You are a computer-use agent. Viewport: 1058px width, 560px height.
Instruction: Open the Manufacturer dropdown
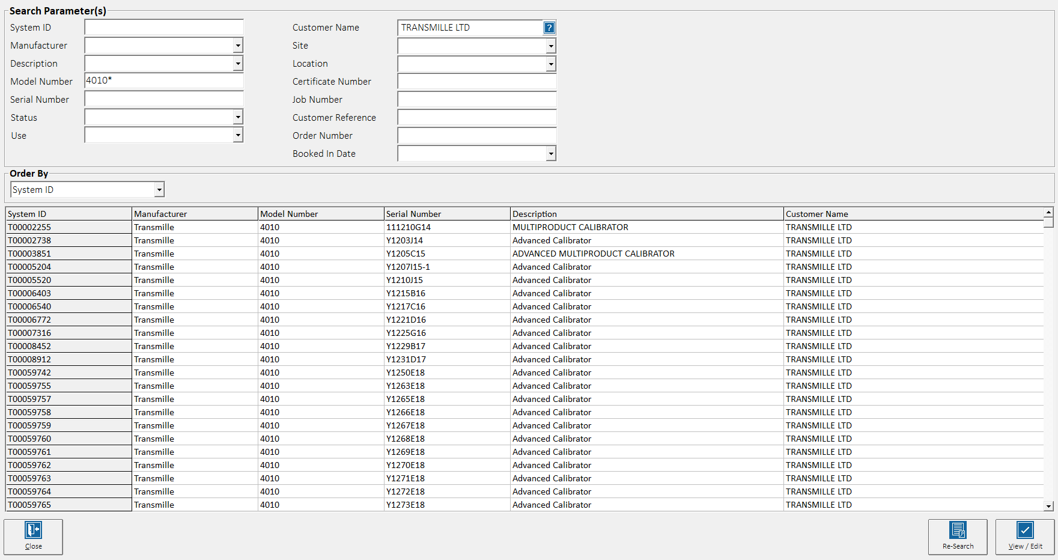238,46
